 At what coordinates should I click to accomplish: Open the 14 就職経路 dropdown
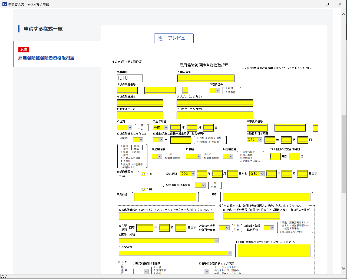pyautogui.click(x=228, y=156)
